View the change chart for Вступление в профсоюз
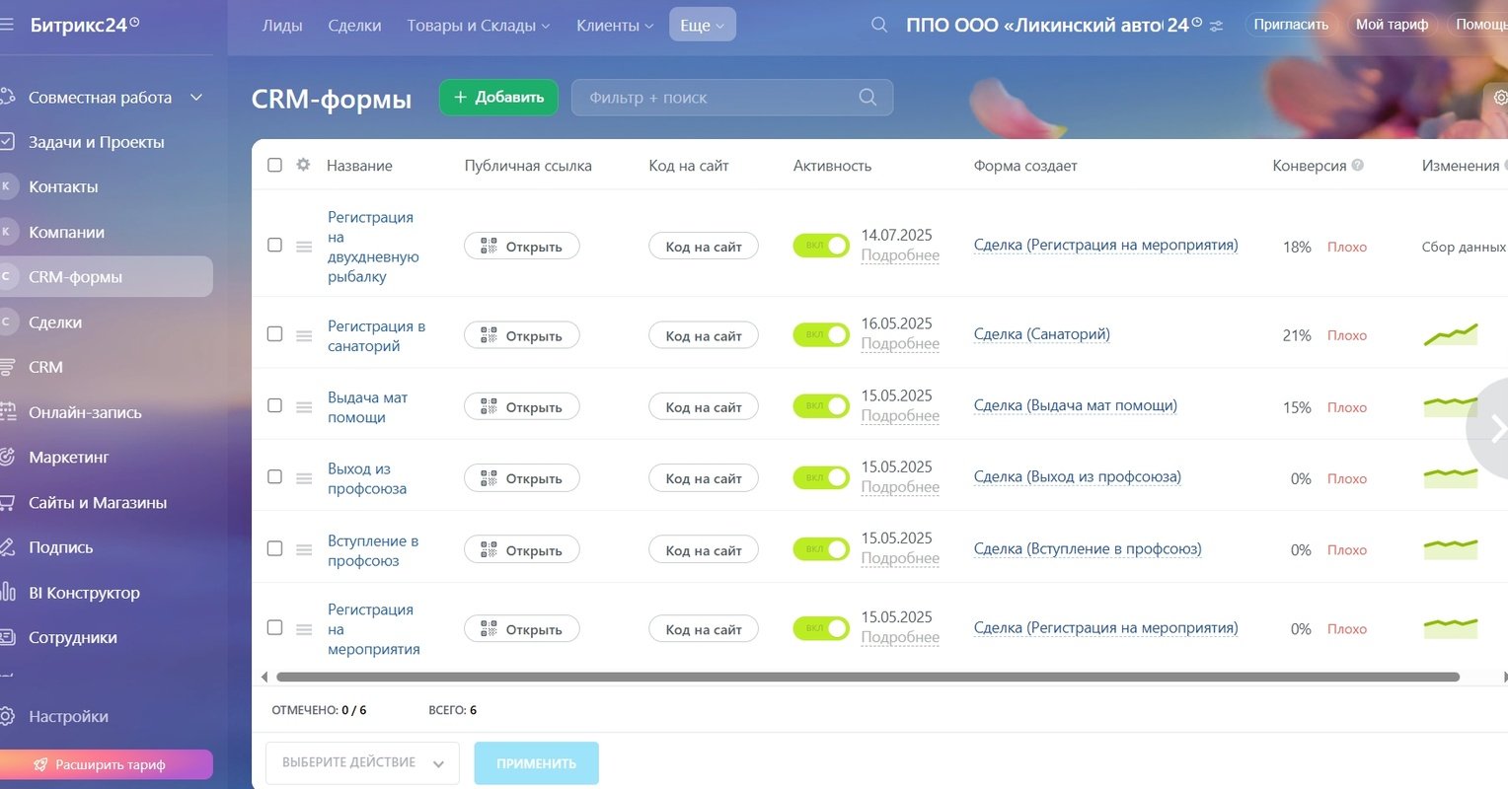Viewport: 1508px width, 789px height. 1451,548
